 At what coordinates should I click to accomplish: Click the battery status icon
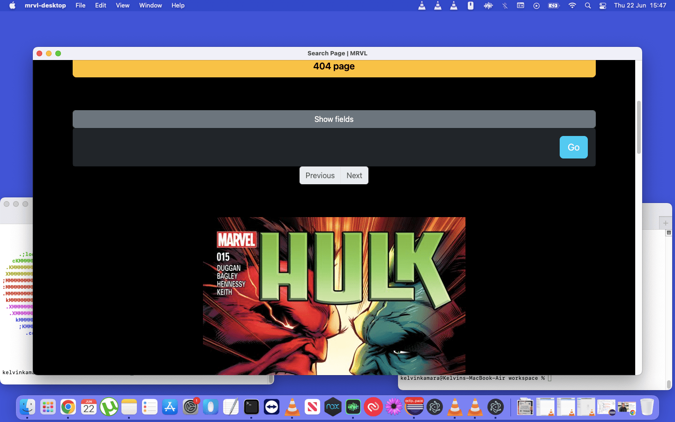click(554, 6)
